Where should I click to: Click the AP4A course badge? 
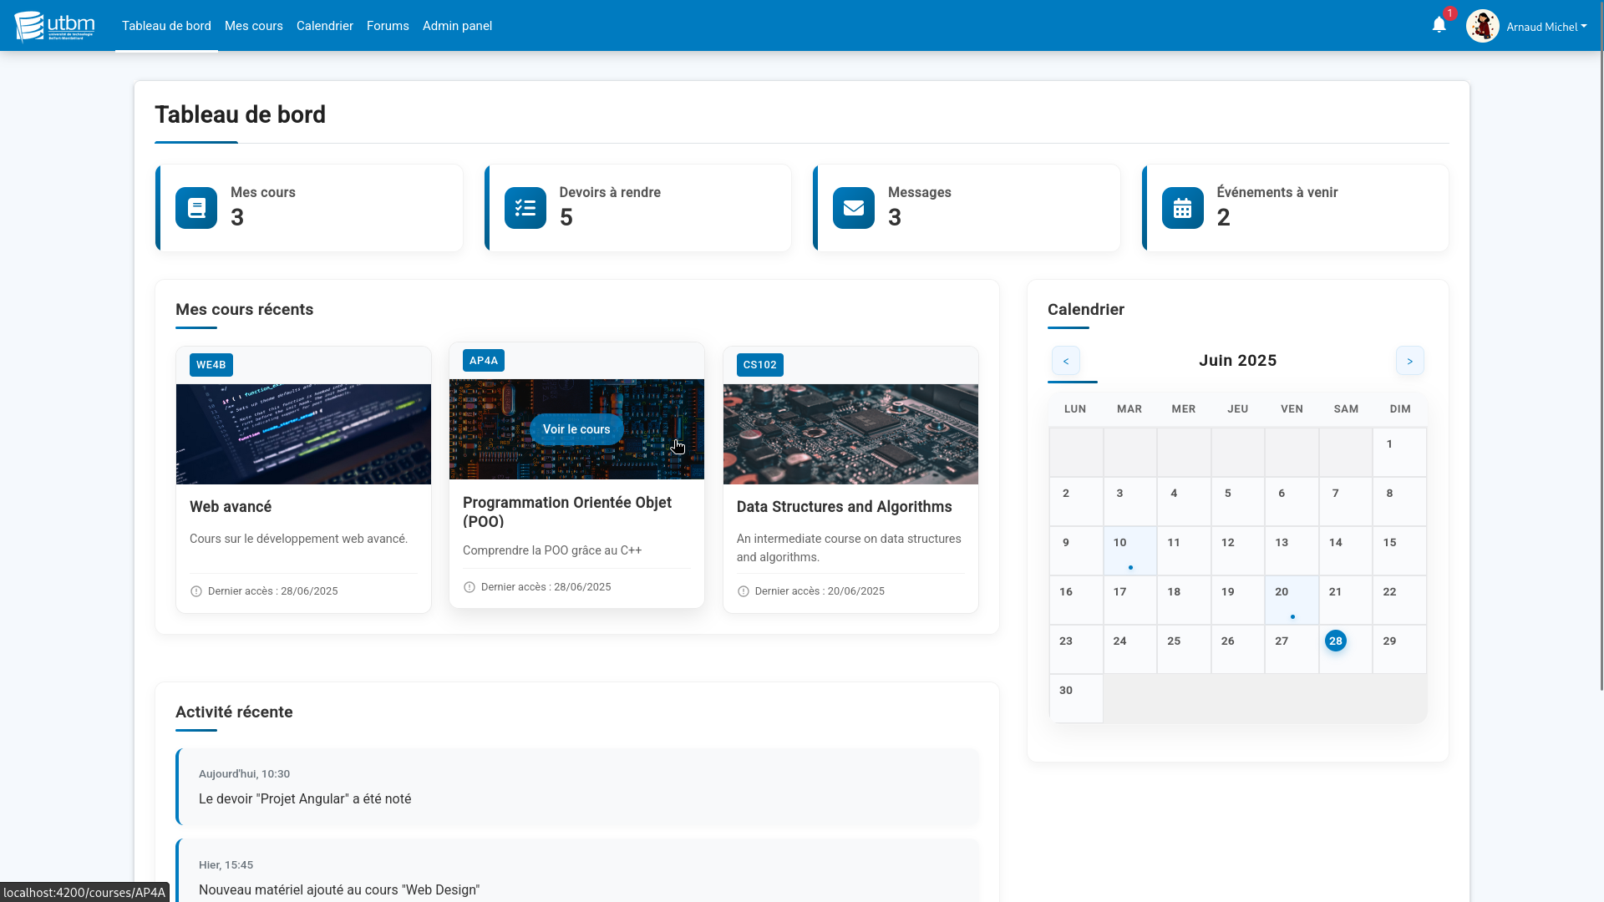484,360
